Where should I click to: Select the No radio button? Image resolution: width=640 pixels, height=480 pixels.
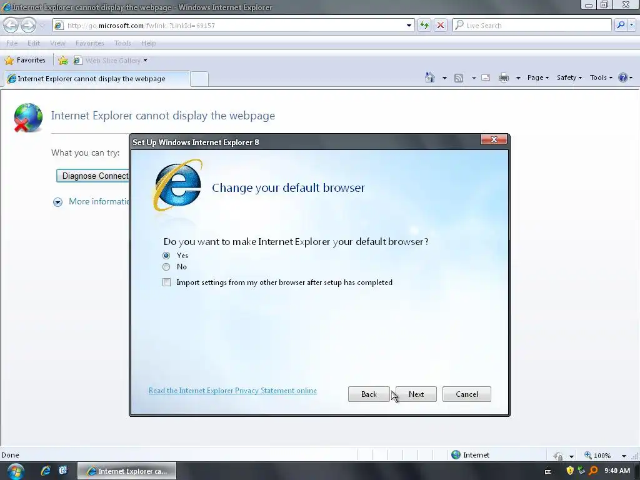point(166,267)
